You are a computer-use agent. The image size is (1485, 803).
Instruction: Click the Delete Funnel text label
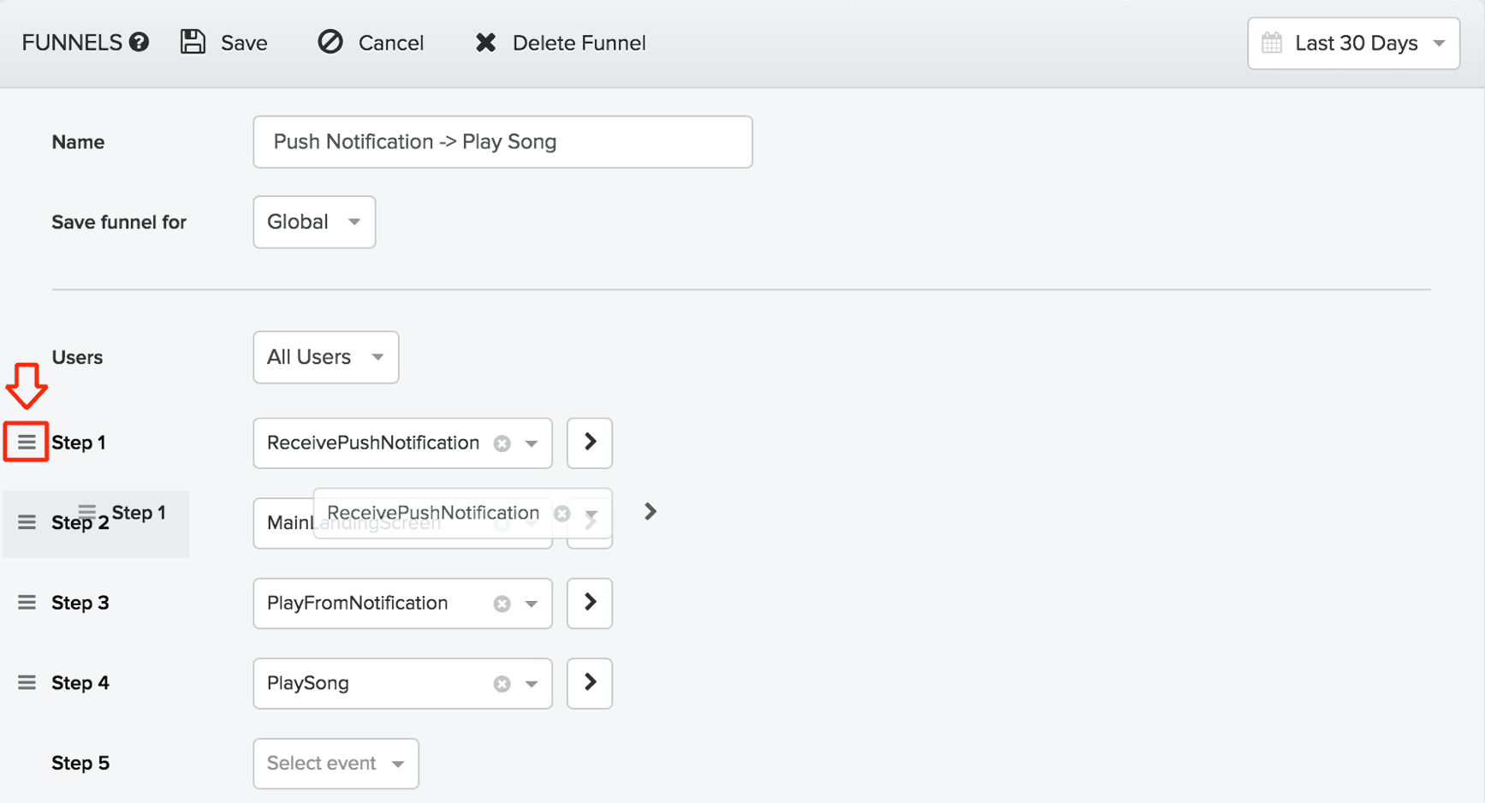click(x=579, y=42)
